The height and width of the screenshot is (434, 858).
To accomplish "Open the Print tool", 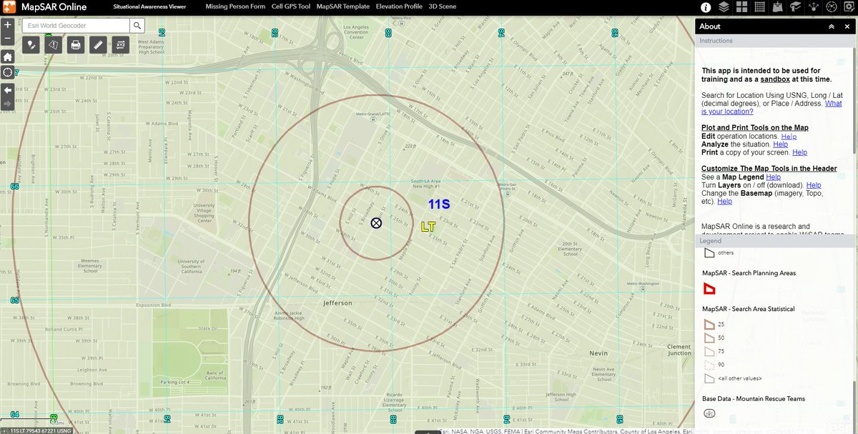I will point(76,45).
